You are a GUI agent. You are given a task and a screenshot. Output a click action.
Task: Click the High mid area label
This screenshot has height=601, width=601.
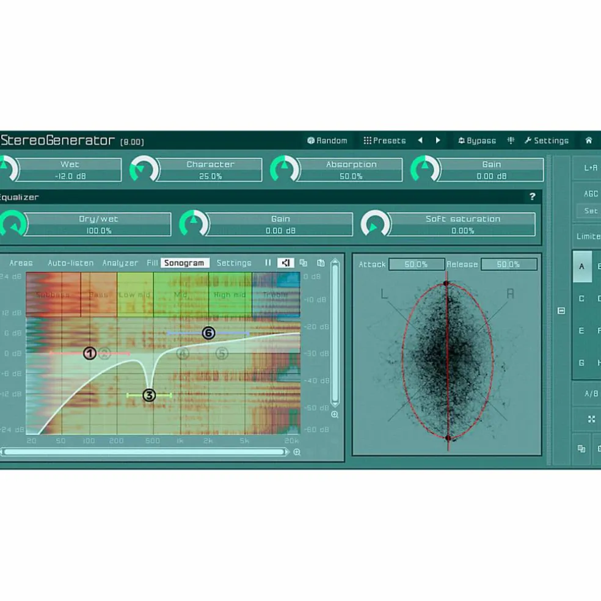pyautogui.click(x=230, y=295)
